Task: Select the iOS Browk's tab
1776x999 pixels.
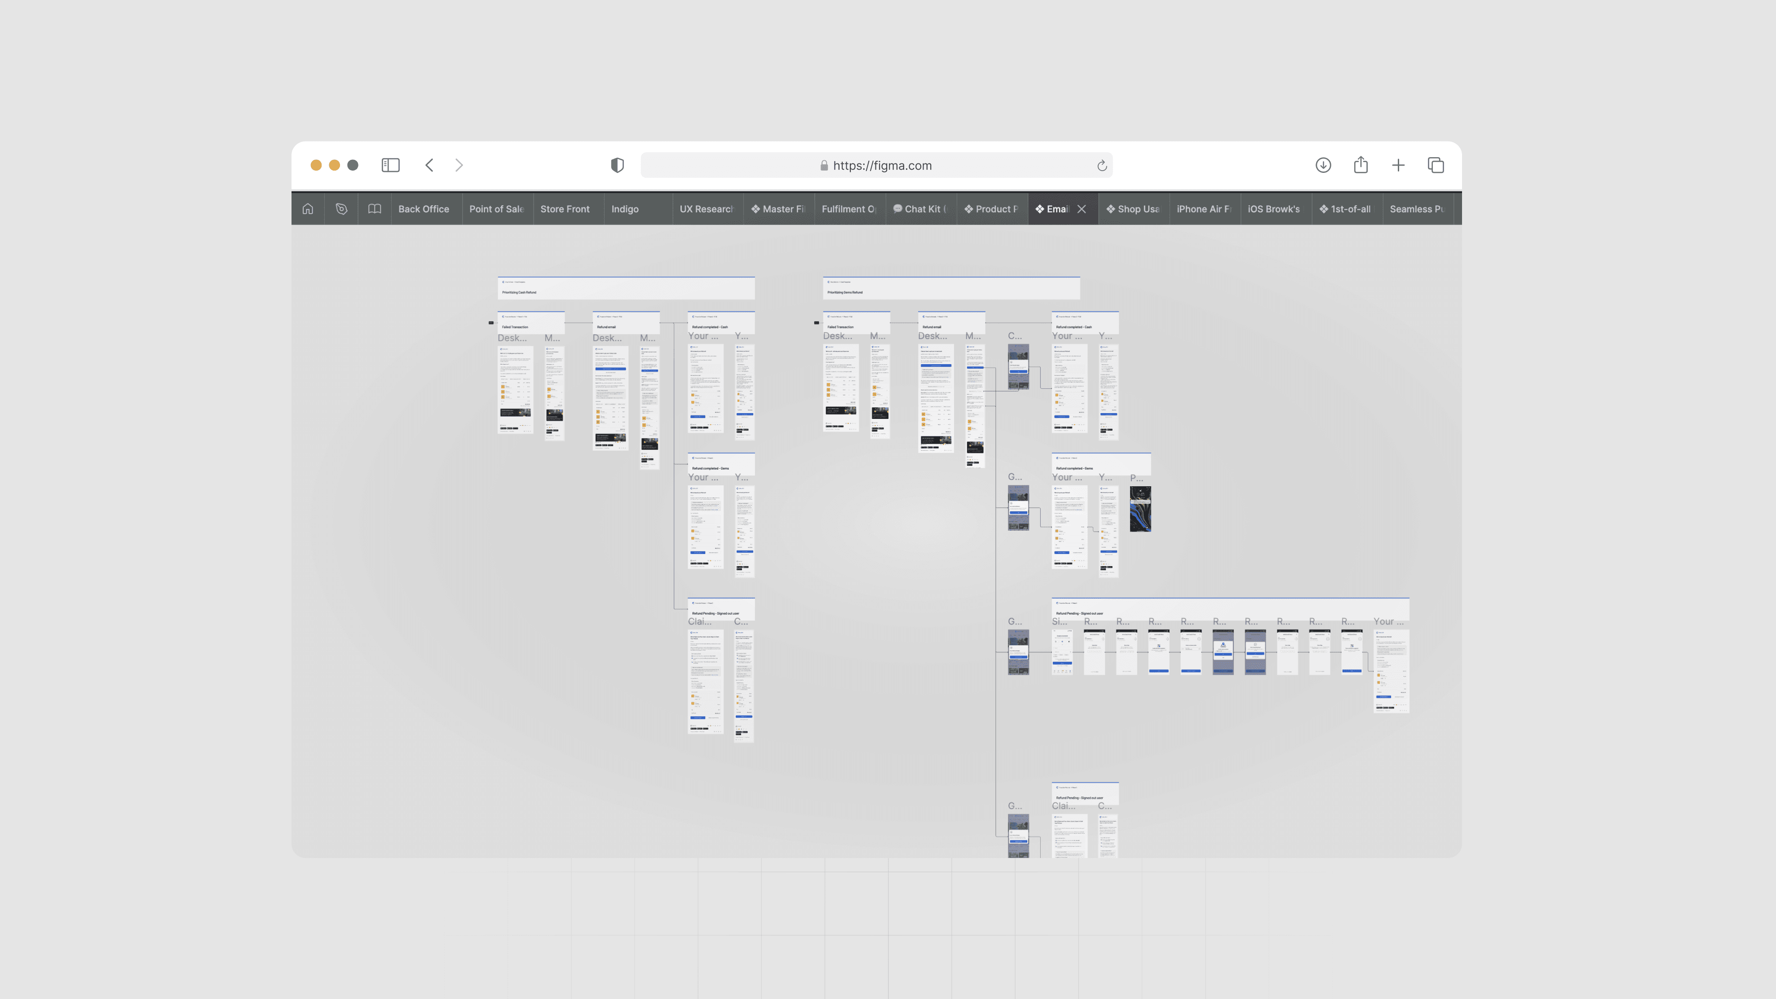Action: tap(1272, 209)
